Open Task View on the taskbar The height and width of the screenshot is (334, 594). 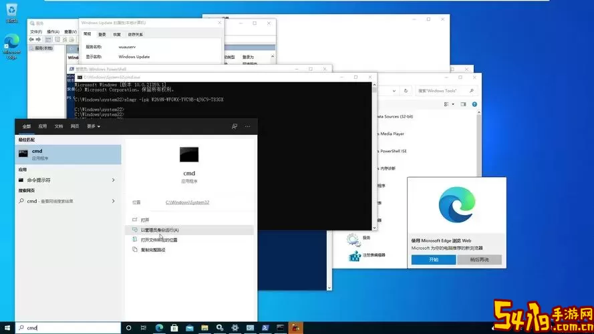coord(143,328)
